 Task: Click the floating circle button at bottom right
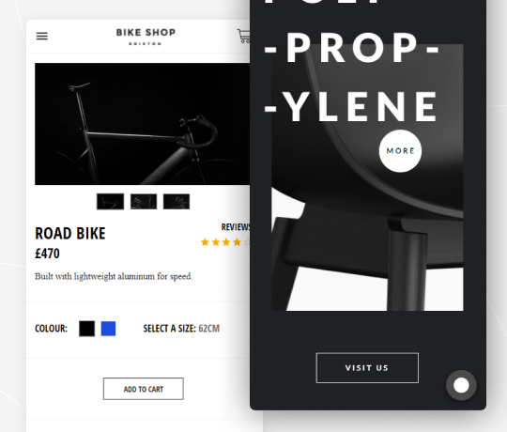coord(461,385)
